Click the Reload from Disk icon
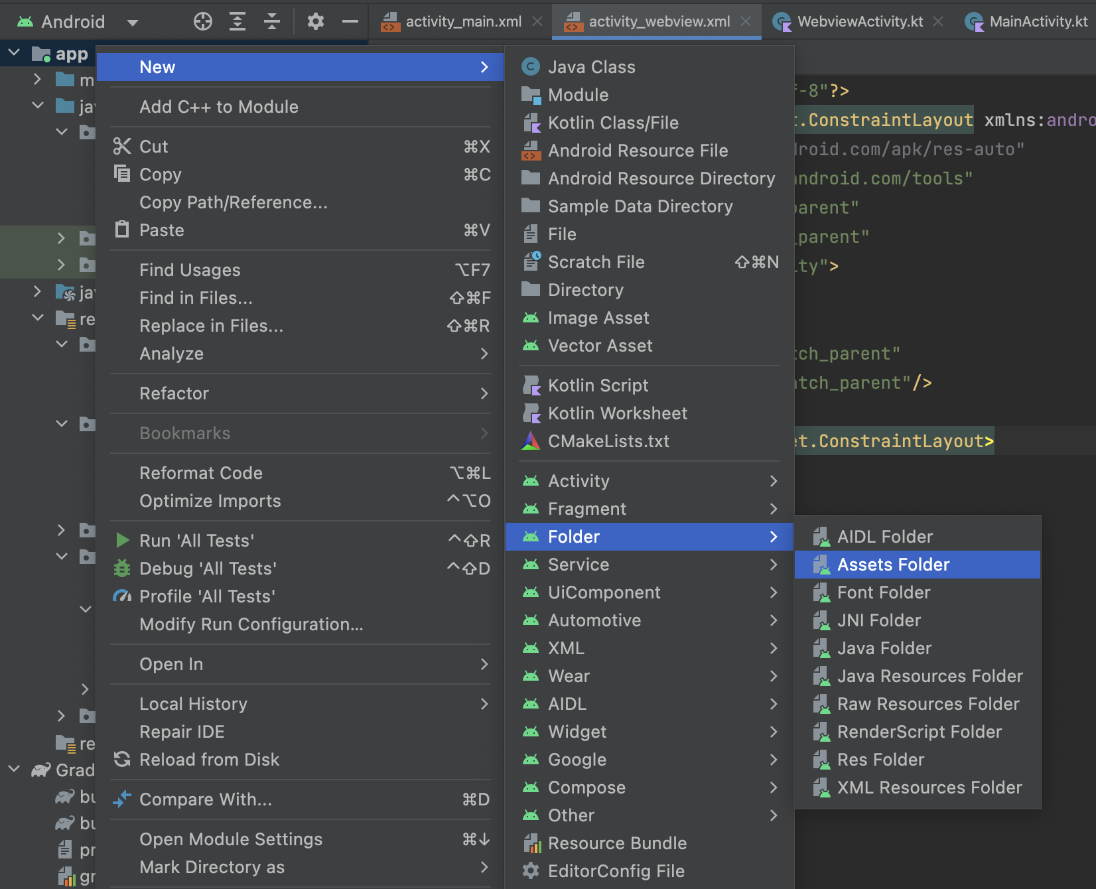1096x889 pixels. 122,760
